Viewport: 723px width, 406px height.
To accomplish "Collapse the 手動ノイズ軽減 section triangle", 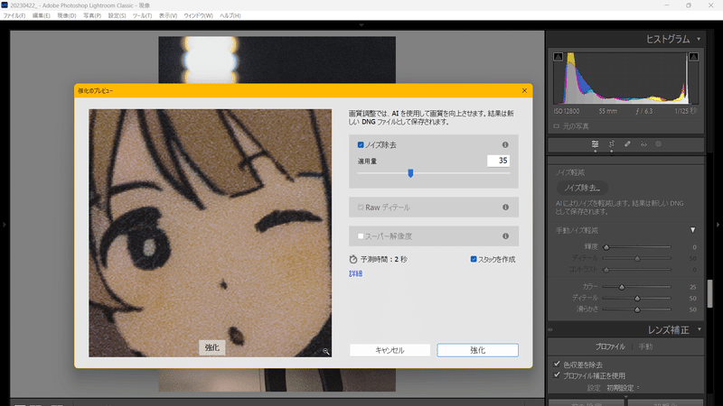I will (692, 230).
